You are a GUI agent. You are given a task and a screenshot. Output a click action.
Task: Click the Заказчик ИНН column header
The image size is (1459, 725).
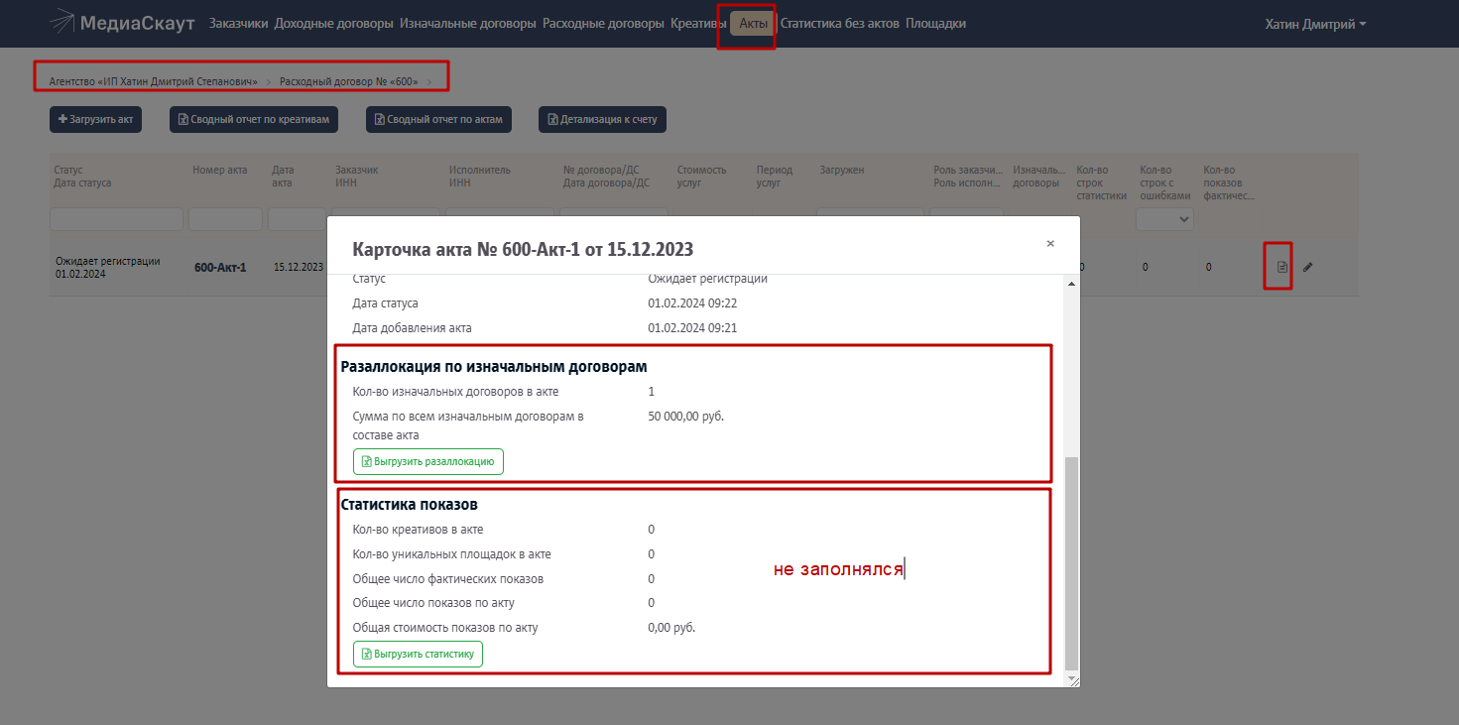(357, 176)
